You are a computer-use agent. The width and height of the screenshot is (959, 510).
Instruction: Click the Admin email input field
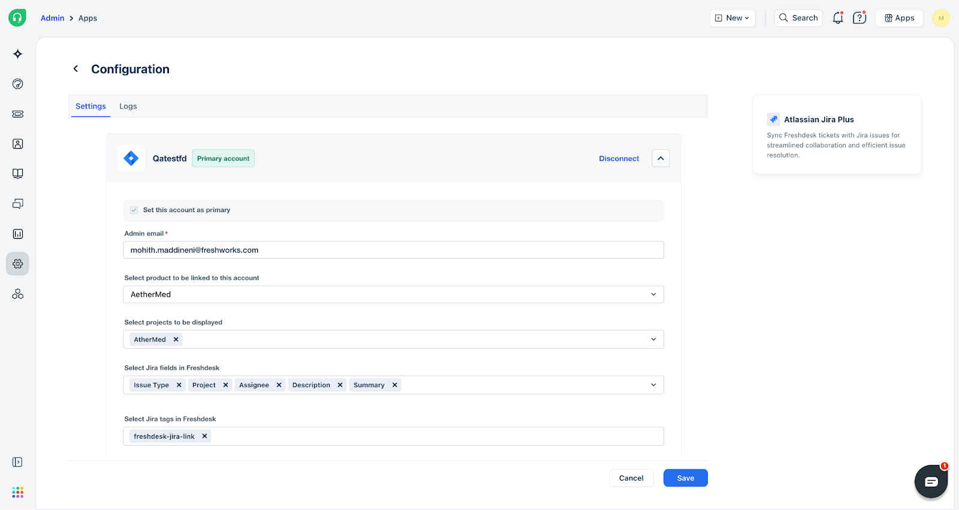pos(393,250)
